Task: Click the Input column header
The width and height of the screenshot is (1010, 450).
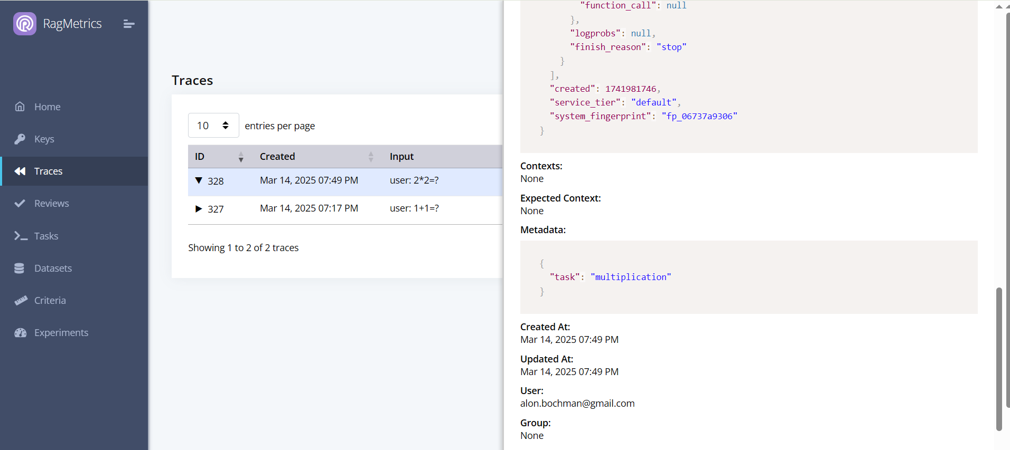Action: click(401, 157)
